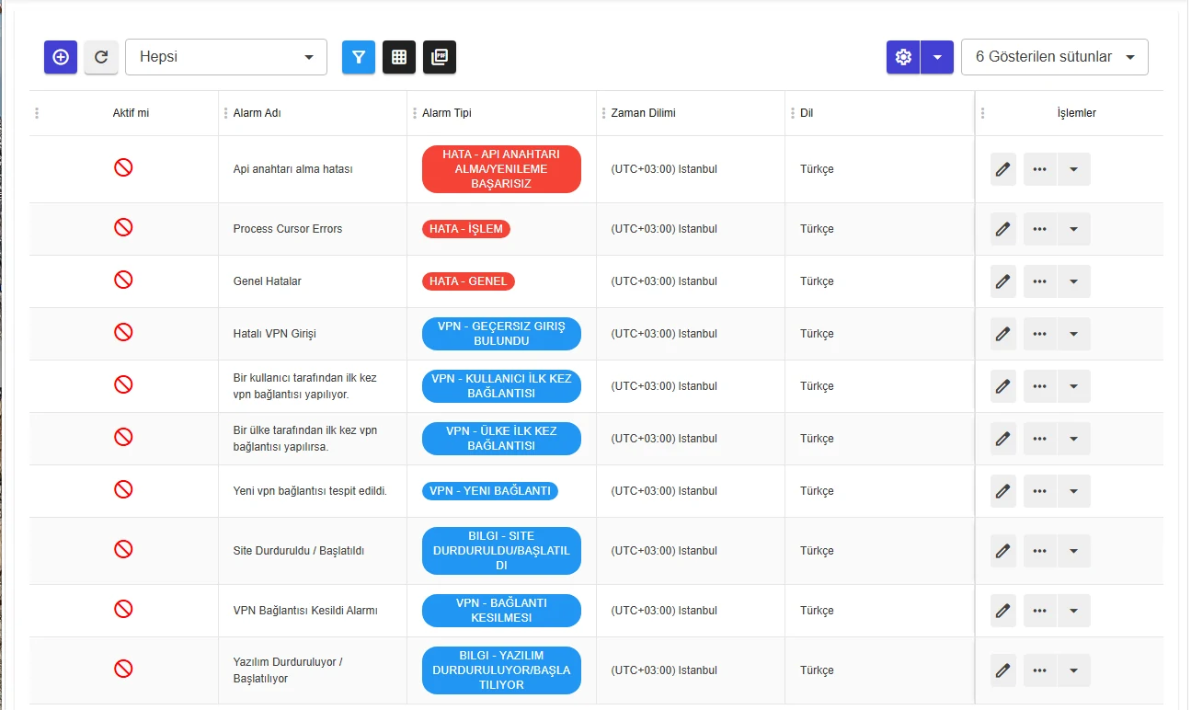Toggle active status of Site Durduruldu / Başlatıldı
The height and width of the screenshot is (710, 1191).
pyautogui.click(x=123, y=549)
